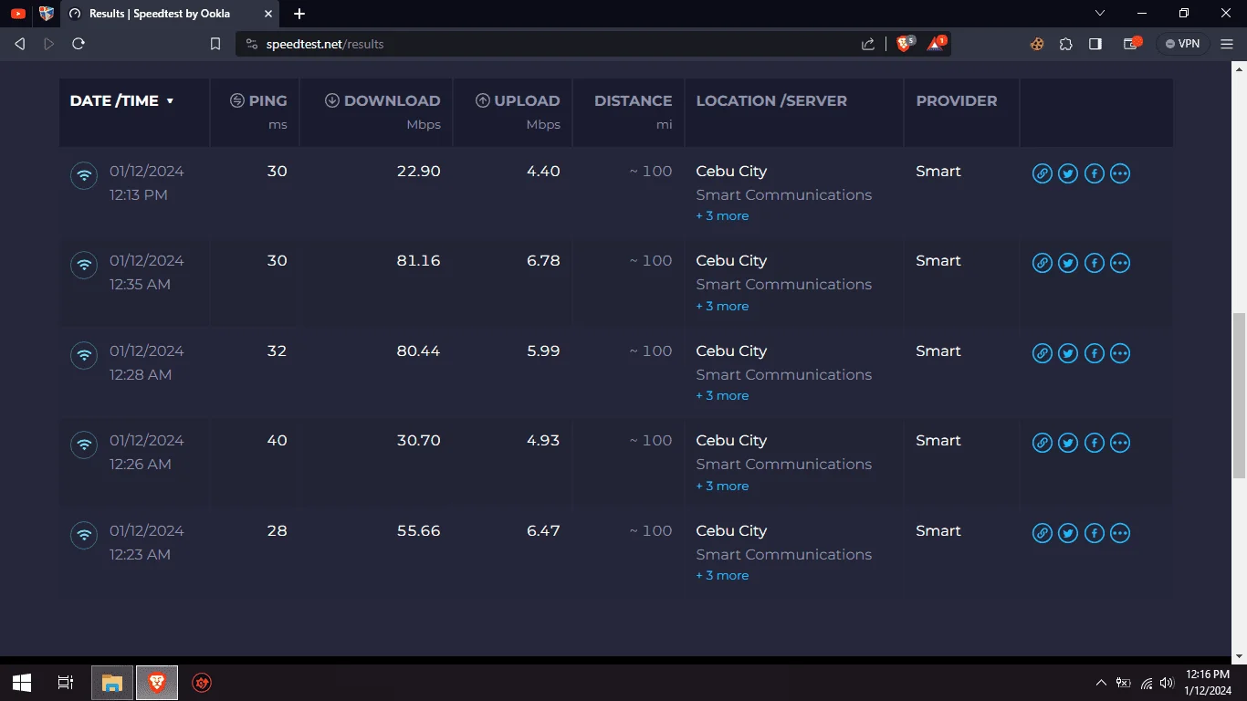Share this page link
1247x701 pixels.
pyautogui.click(x=868, y=44)
